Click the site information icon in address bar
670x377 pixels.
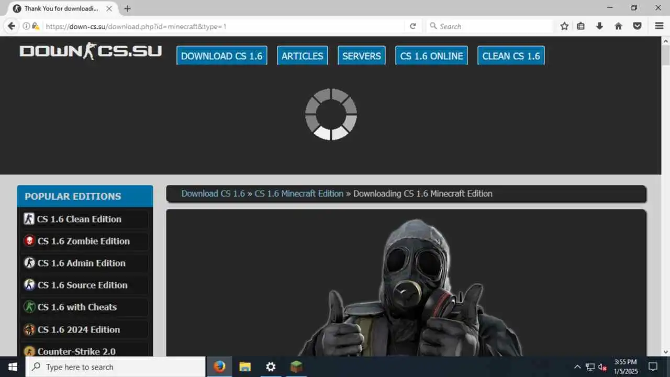[26, 26]
